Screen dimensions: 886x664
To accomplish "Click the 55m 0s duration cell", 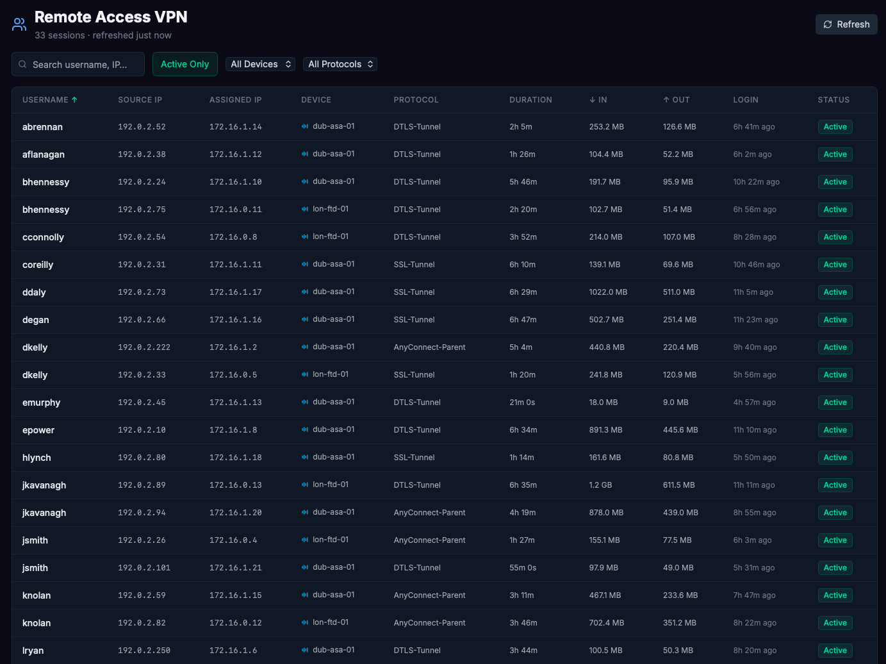I will click(523, 568).
